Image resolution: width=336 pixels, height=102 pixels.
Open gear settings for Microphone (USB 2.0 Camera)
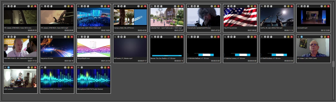[x=65, y=67]
